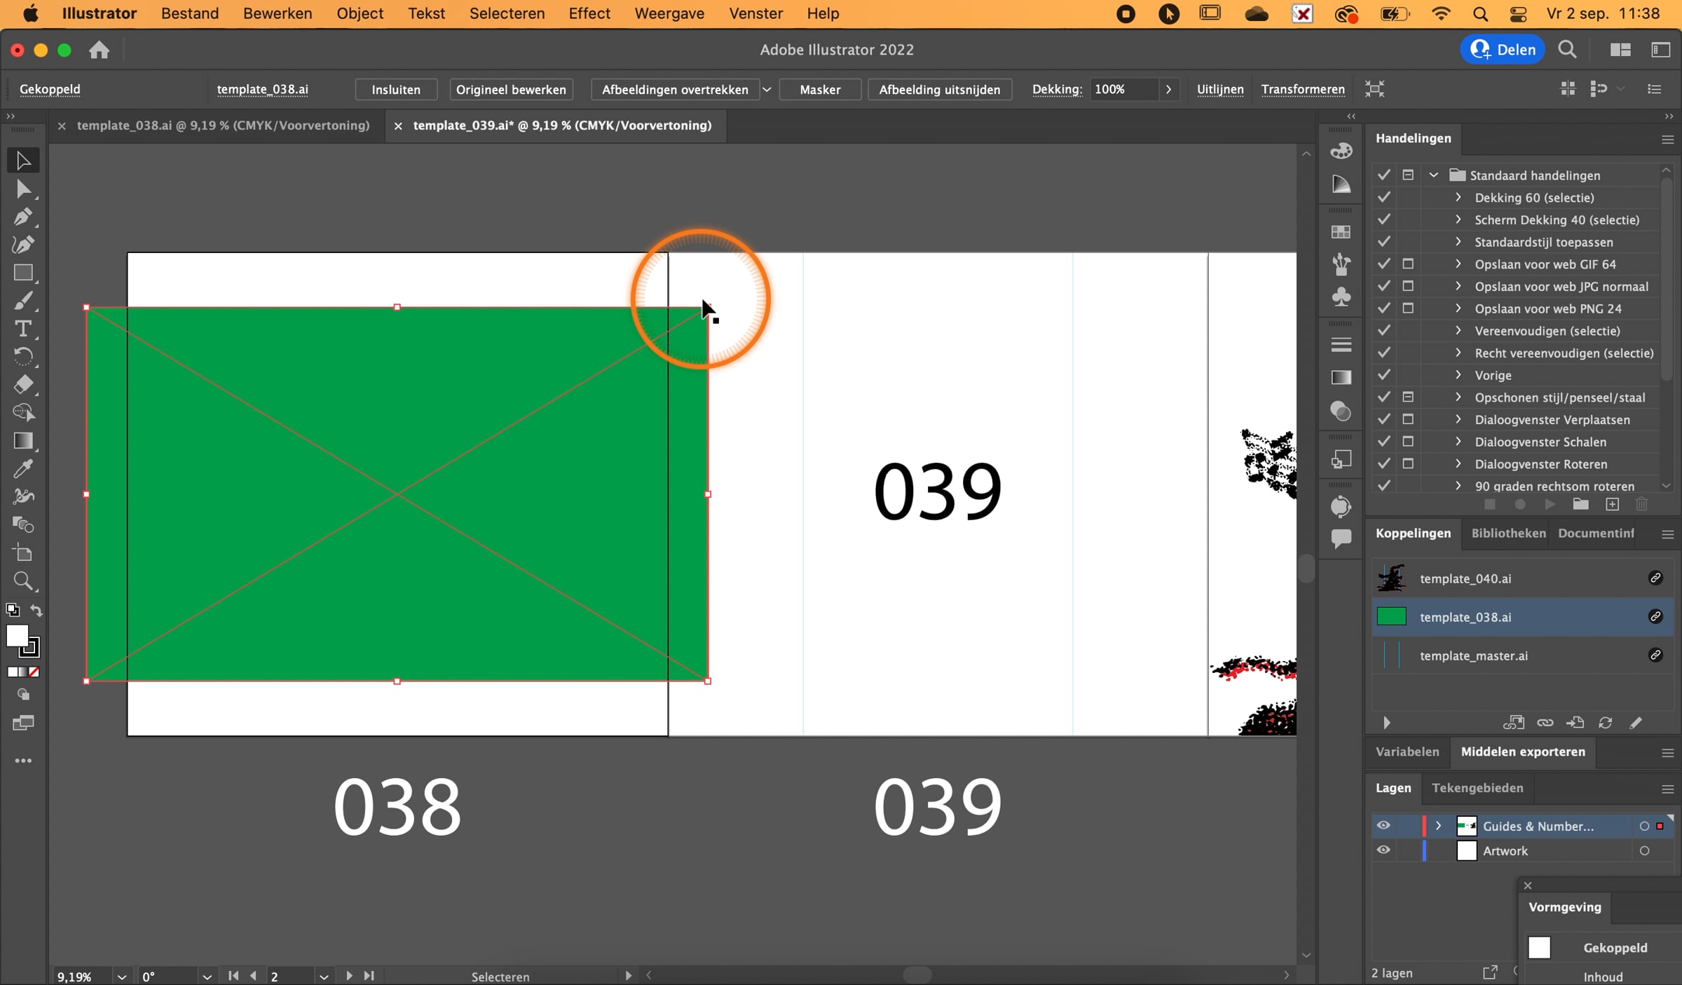Screen dimensions: 1682x985
Task: Open the zoom level dropdown
Action: pyautogui.click(x=122, y=976)
